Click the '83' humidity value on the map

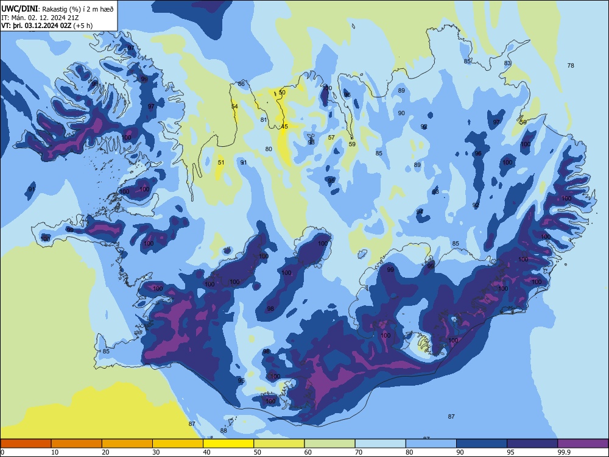pyautogui.click(x=507, y=63)
